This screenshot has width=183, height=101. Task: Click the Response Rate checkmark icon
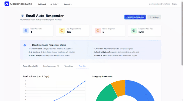coord(134,31)
